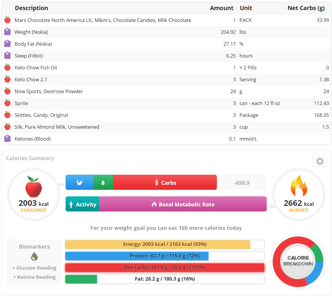Click the Energy progress bar
Viewport: 332px width, 296px height.
(x=165, y=244)
